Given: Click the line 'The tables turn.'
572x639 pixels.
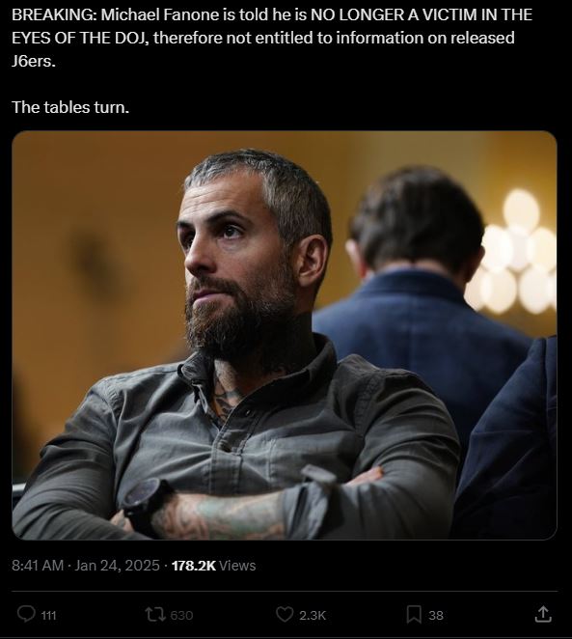Looking at the screenshot, I should [x=70, y=107].
